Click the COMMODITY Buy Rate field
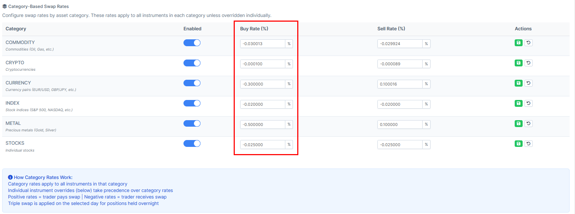 [x=263, y=44]
